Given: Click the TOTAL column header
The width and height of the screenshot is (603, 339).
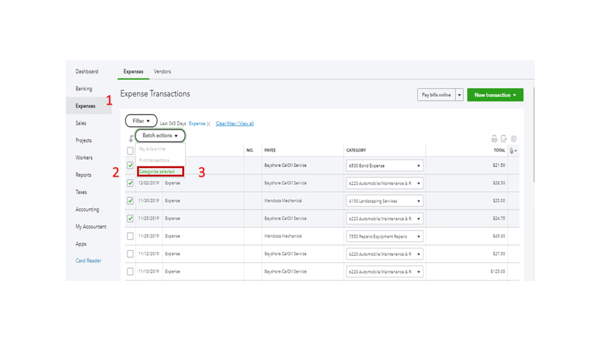Looking at the screenshot, I should pos(499,150).
